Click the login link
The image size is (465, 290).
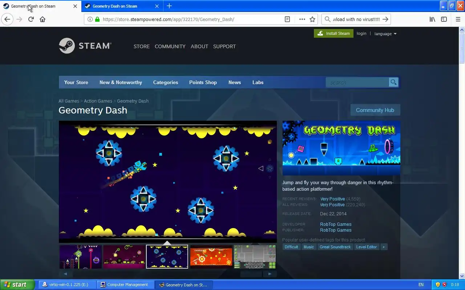pyautogui.click(x=361, y=33)
